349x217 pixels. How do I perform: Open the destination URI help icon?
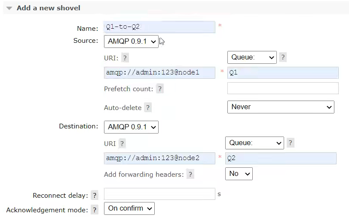[122, 144]
